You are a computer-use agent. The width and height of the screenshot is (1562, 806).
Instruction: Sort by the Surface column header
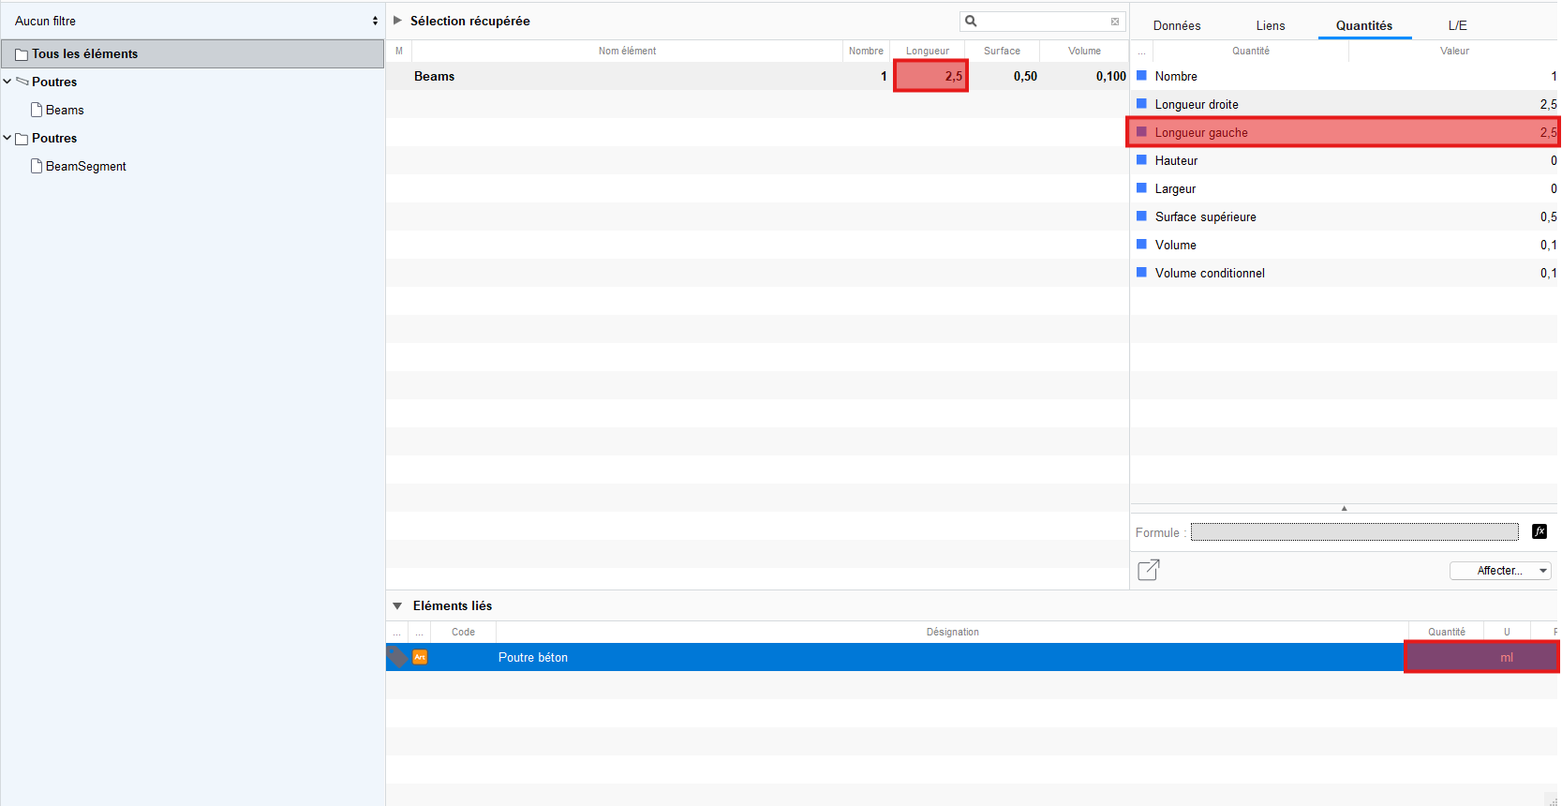coord(1002,51)
